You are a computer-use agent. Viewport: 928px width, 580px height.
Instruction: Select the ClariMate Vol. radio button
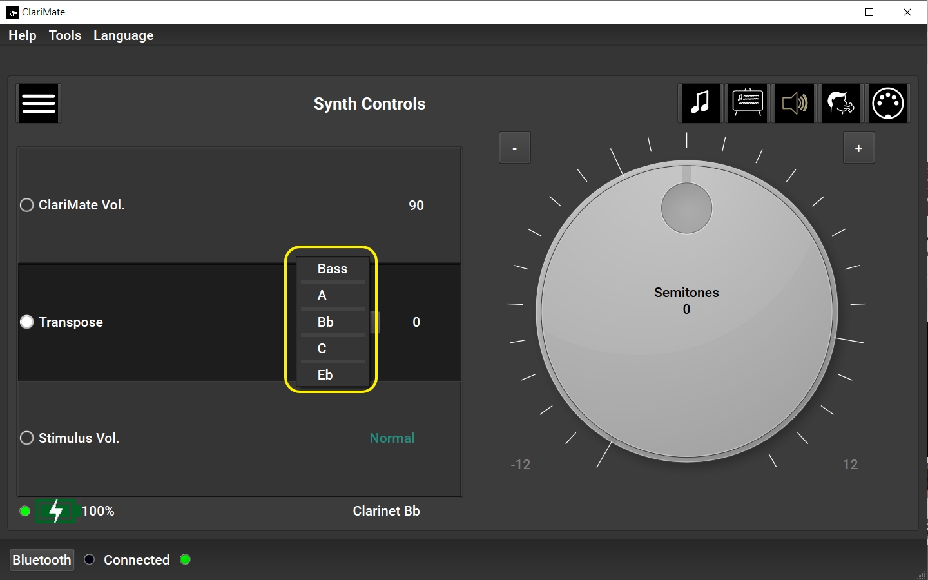click(27, 205)
